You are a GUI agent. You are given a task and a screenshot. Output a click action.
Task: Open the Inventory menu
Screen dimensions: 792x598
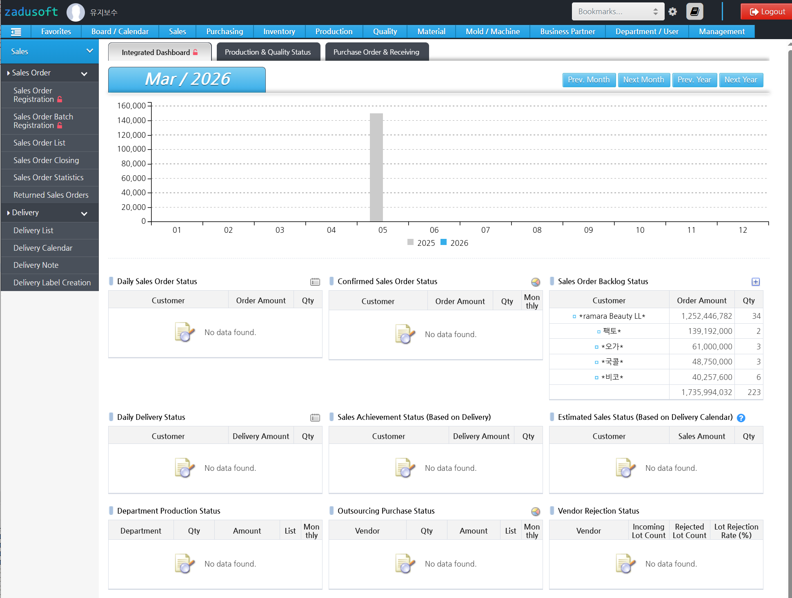tap(279, 32)
